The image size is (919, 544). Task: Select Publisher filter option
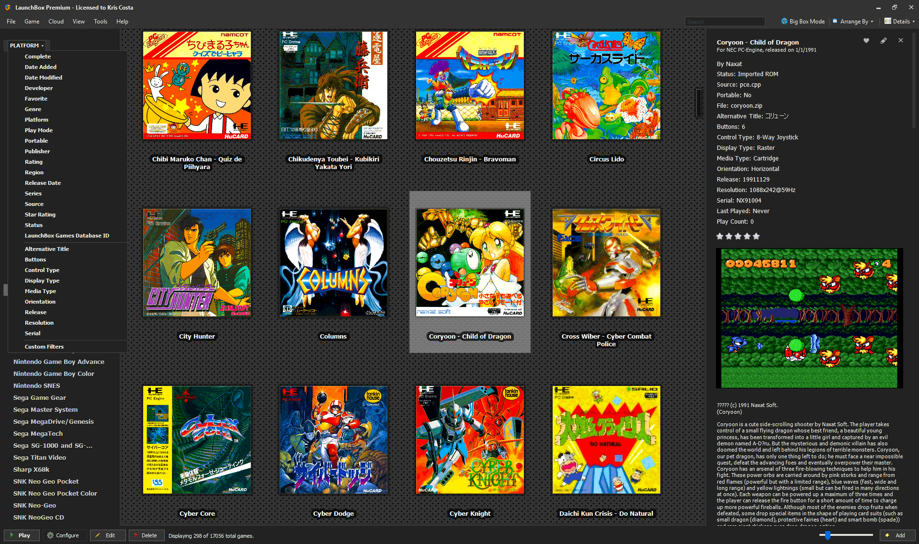point(37,151)
